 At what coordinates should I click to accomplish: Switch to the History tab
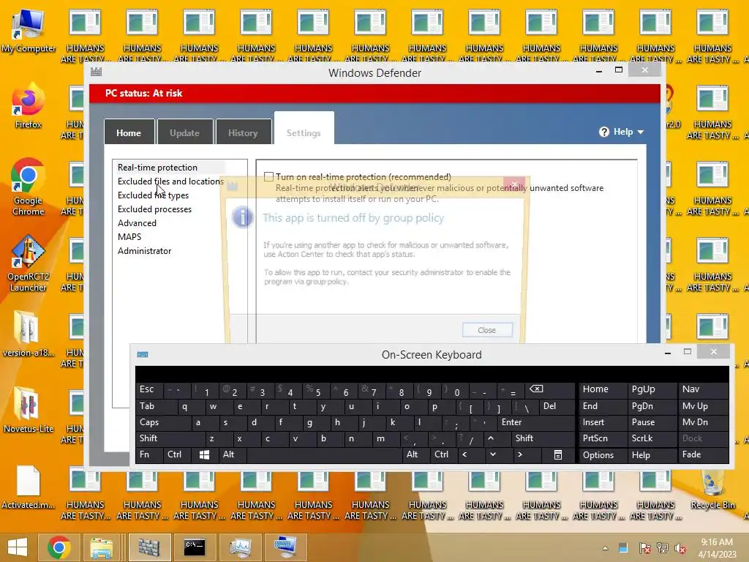click(243, 132)
